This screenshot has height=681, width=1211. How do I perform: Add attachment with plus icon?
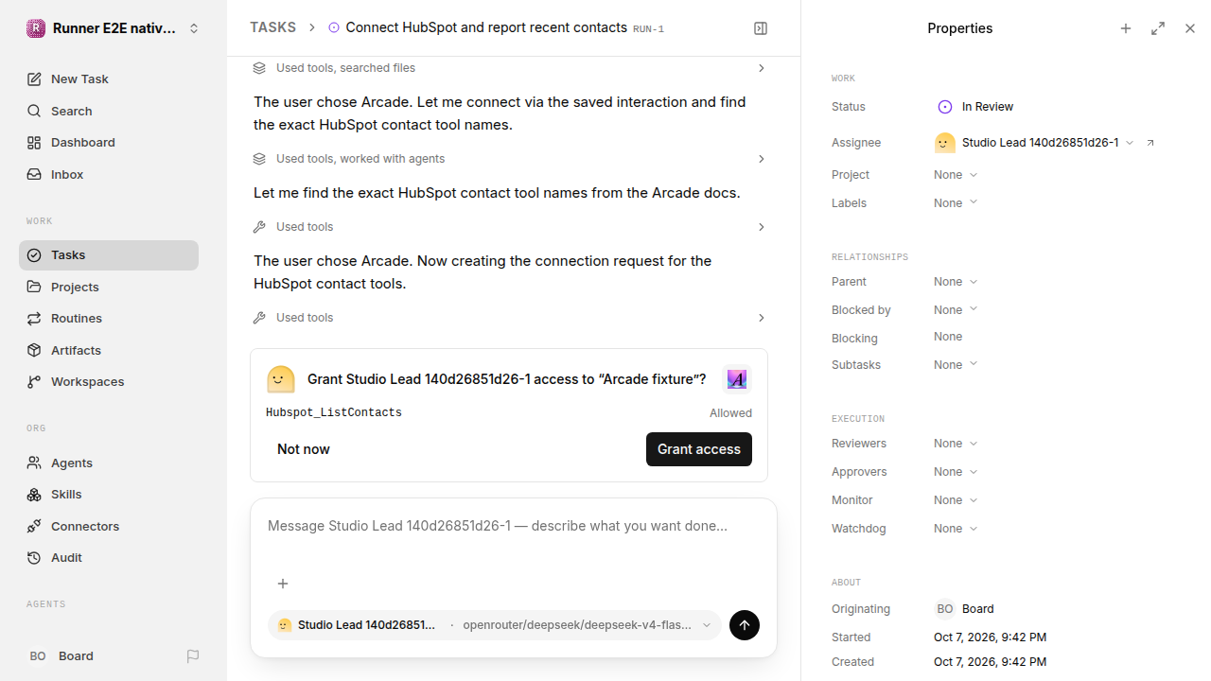tap(283, 584)
